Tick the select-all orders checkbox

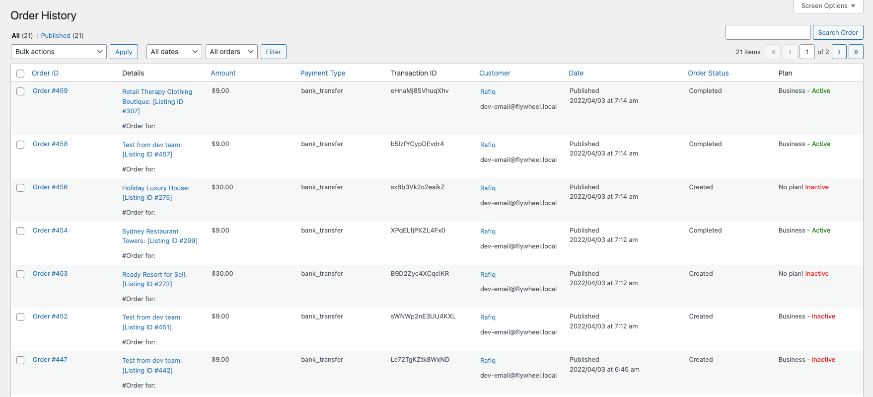pos(20,74)
